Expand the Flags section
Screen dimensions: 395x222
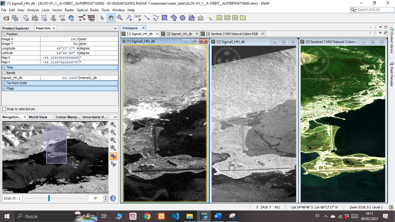4,88
